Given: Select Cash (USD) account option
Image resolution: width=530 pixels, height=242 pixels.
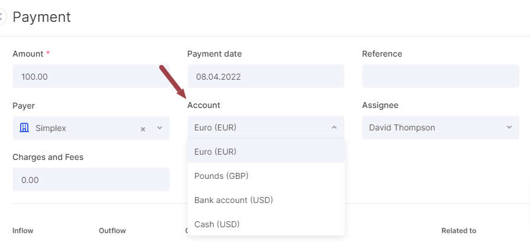Looking at the screenshot, I should coord(266,224).
